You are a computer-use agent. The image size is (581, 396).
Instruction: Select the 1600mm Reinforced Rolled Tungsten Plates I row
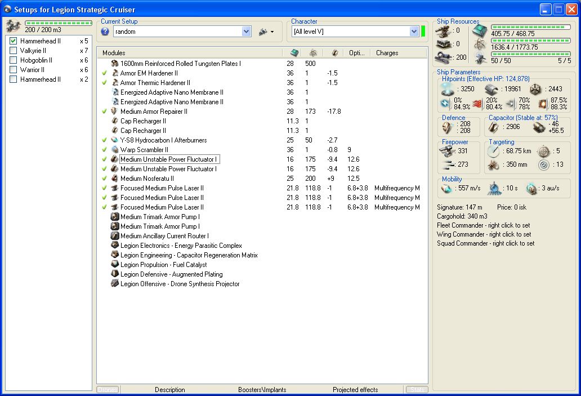[262, 64]
